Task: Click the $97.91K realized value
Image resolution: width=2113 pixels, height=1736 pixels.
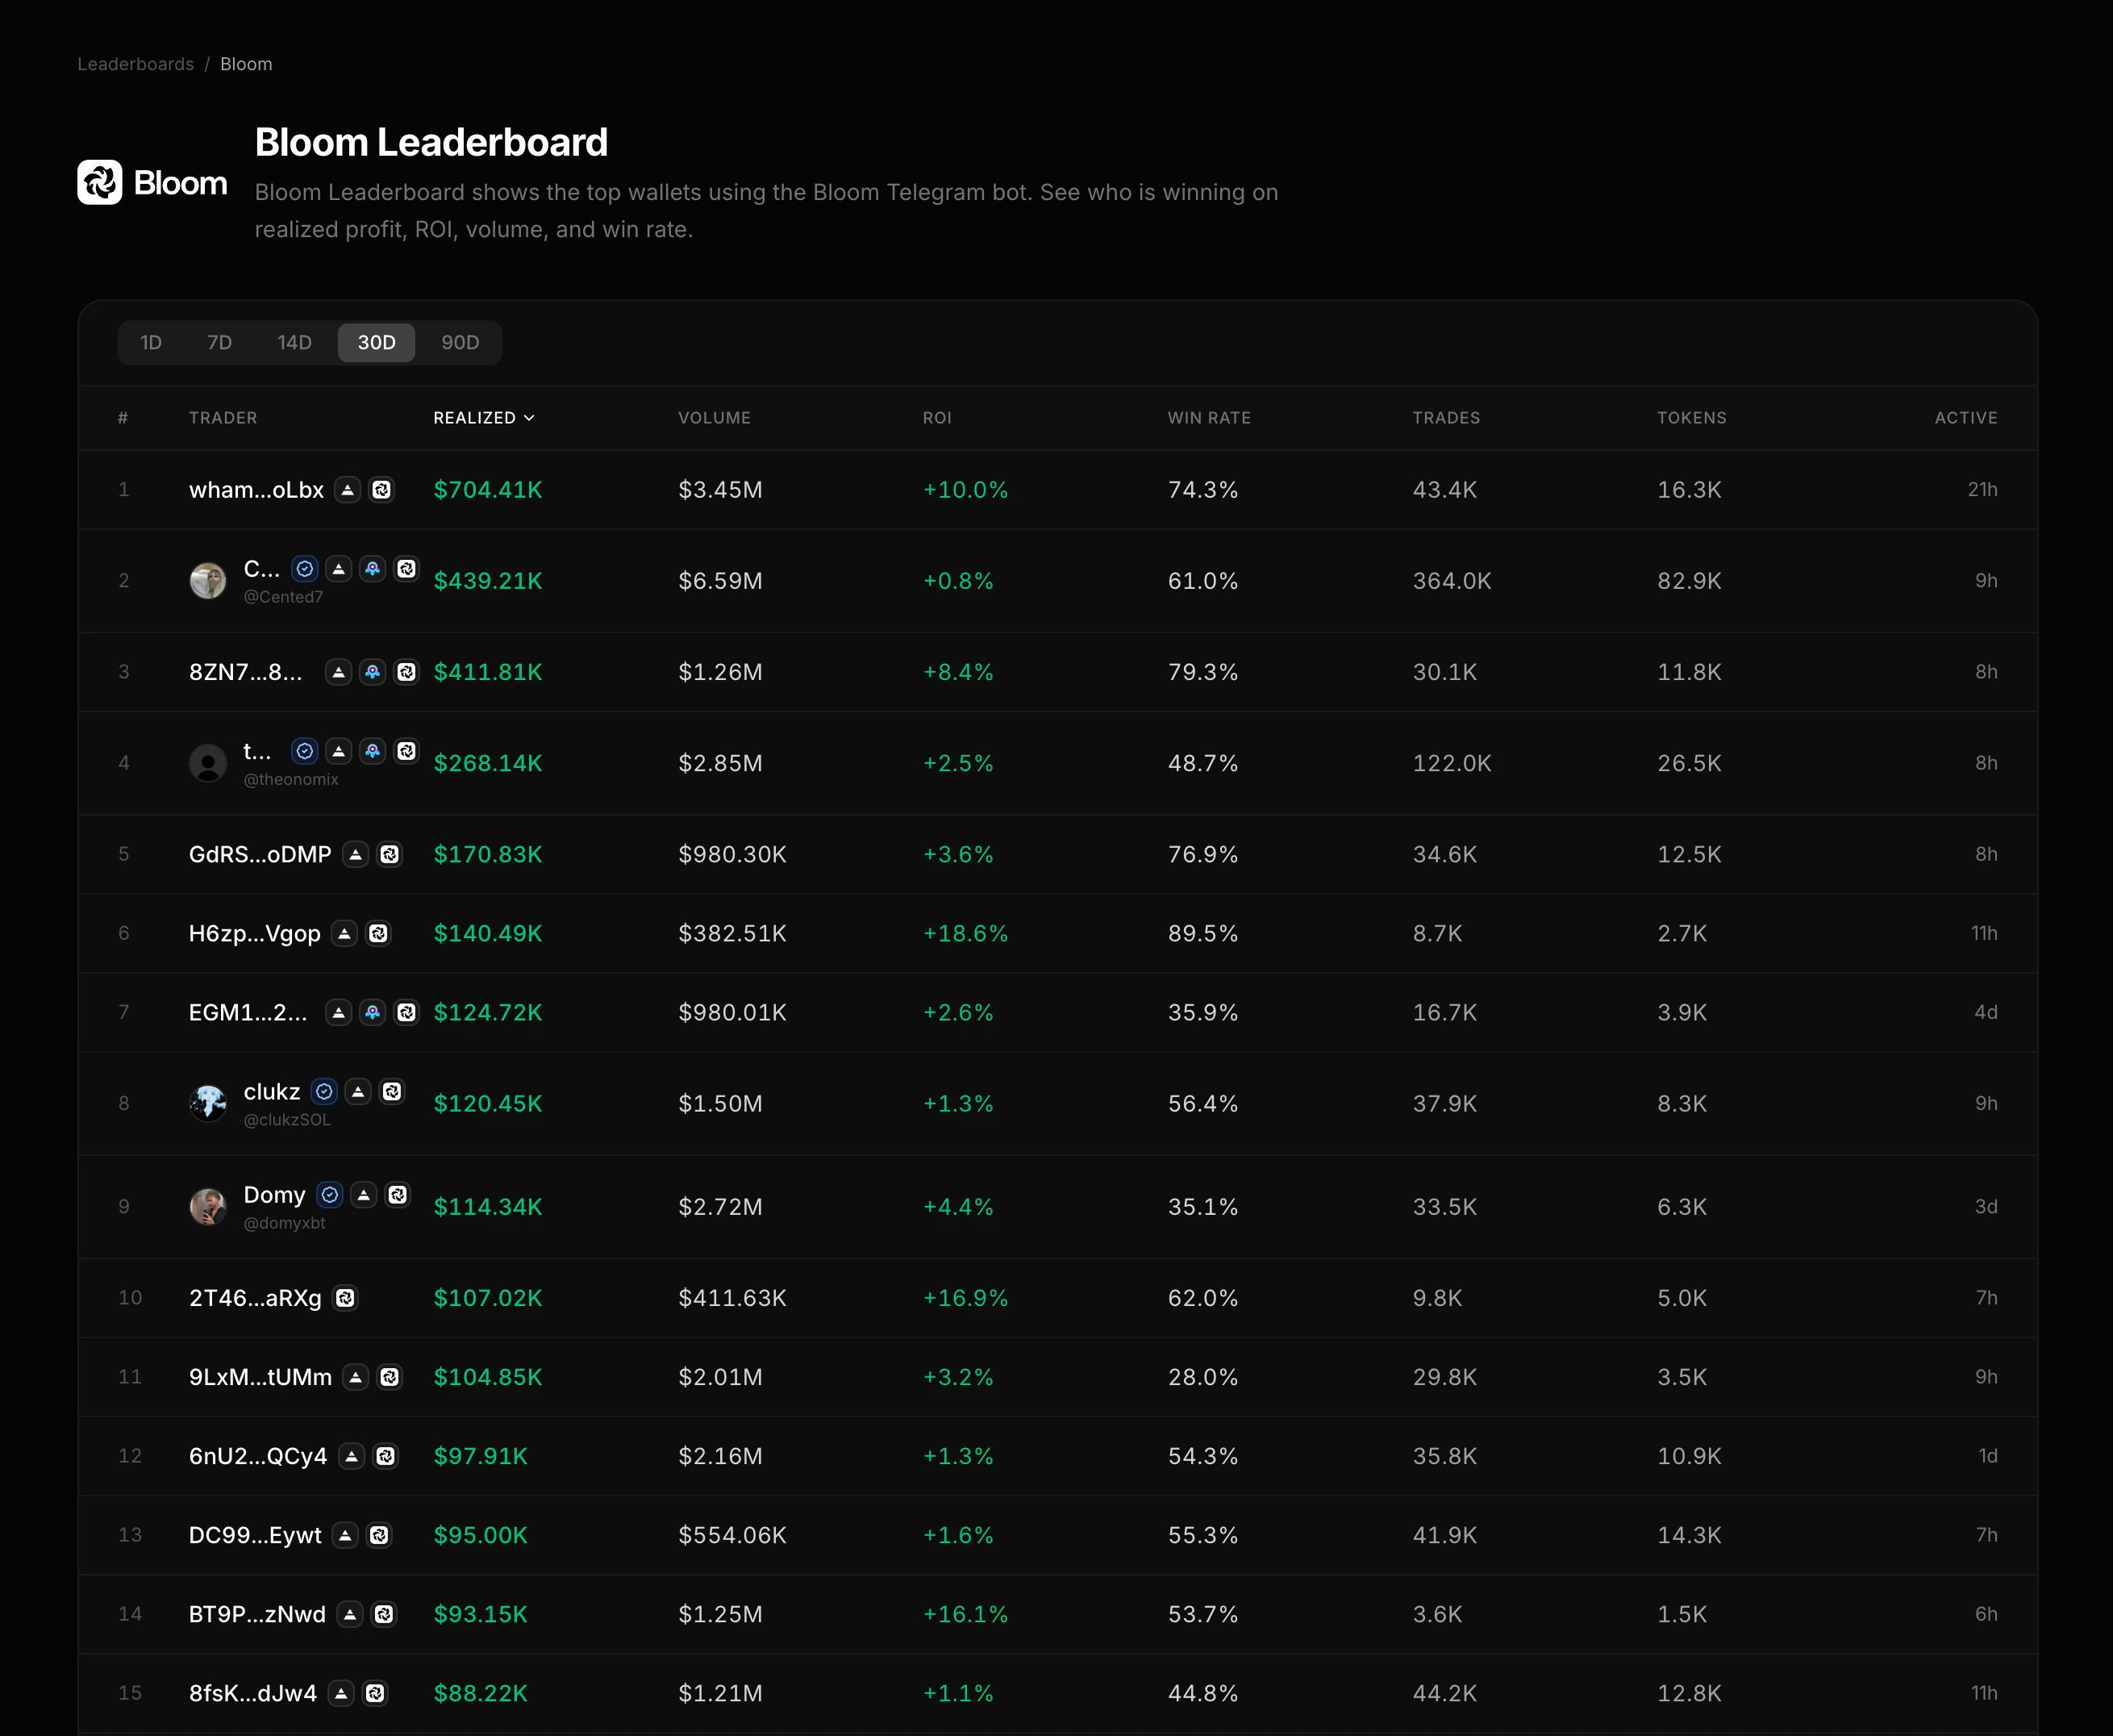Action: click(x=481, y=1456)
